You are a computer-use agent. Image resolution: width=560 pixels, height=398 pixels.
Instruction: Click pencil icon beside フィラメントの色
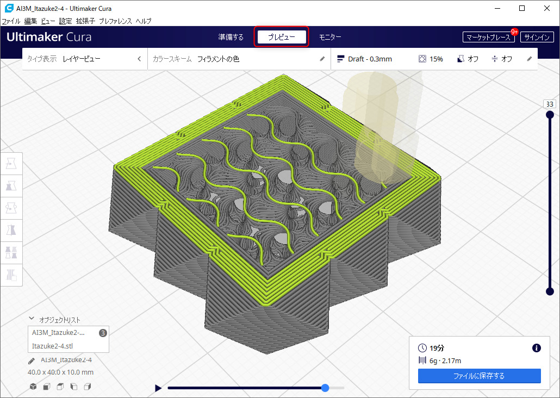point(322,59)
